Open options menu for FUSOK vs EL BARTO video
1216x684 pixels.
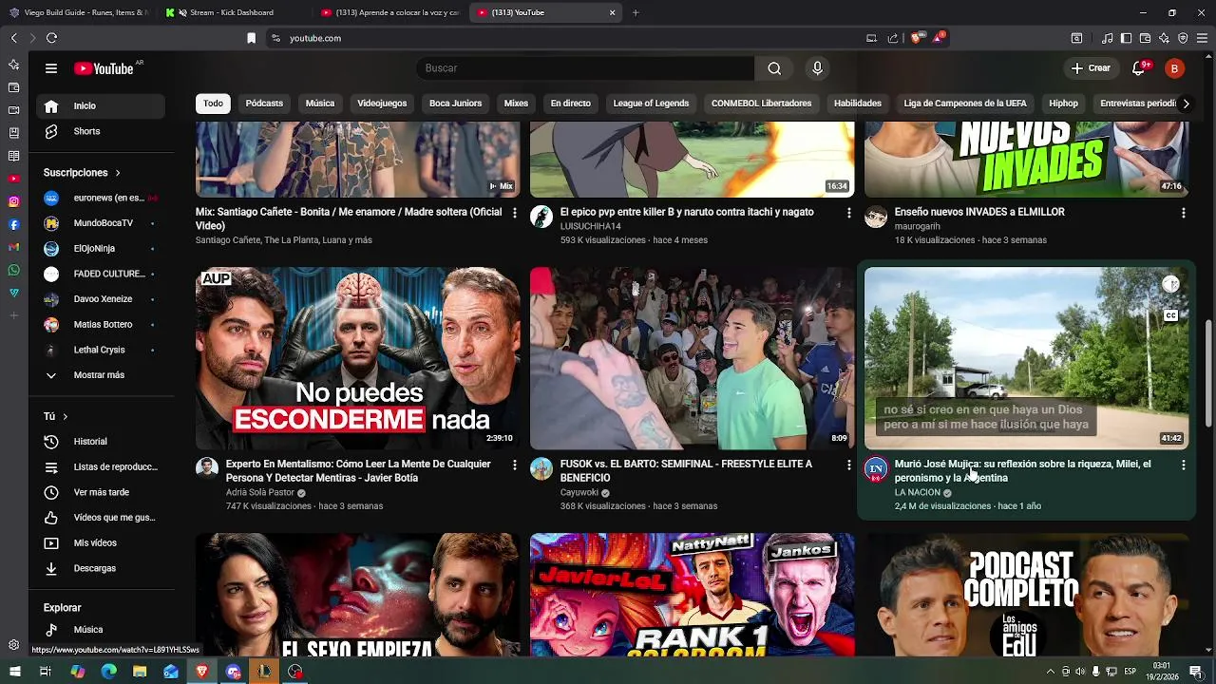849,465
